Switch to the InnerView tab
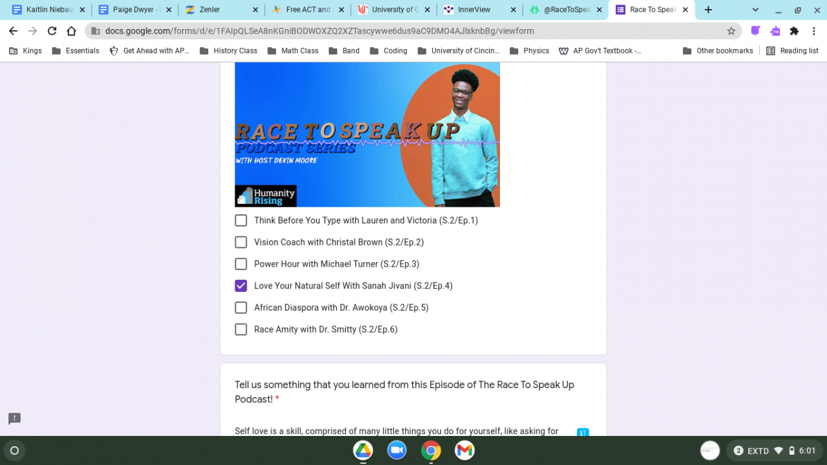Viewport: 827px width, 465px height. (481, 10)
